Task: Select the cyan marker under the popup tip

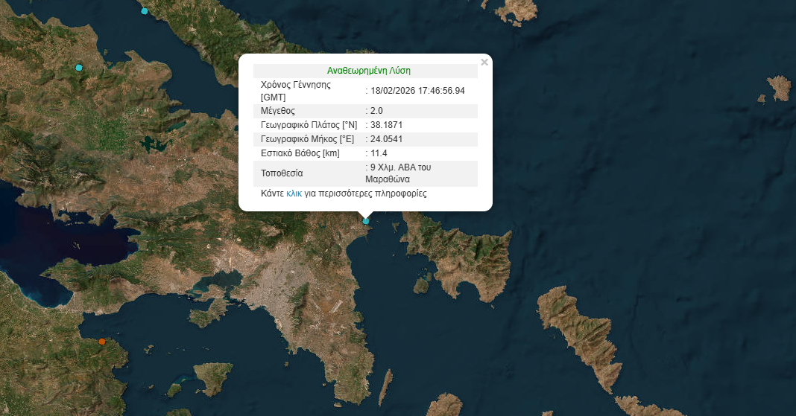Action: pos(365,220)
